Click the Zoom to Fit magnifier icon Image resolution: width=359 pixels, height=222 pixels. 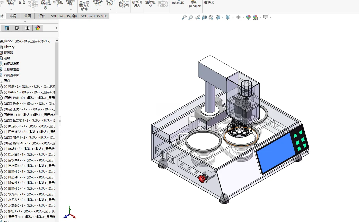[x=184, y=17]
